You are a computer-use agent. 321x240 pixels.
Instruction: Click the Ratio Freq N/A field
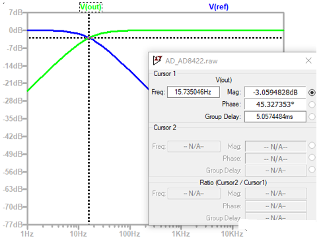[194, 194]
